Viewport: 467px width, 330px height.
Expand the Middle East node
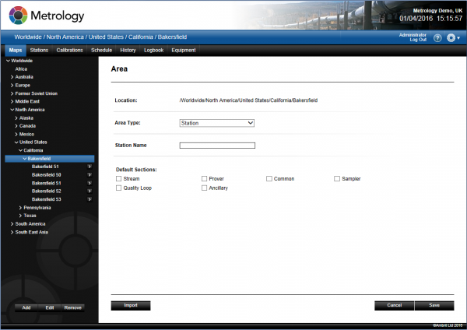pos(12,101)
